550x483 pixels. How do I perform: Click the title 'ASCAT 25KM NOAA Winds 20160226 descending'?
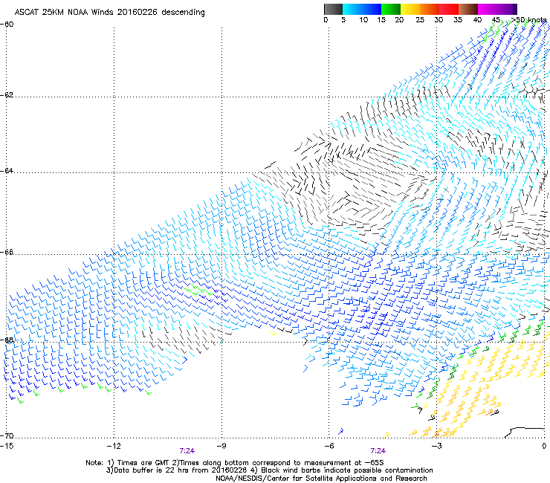109,12
